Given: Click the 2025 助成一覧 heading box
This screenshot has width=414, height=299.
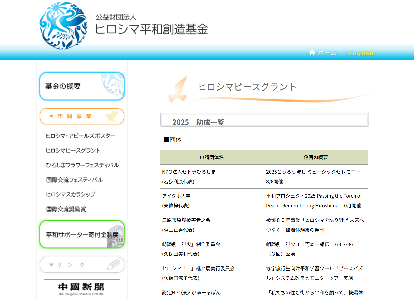Looking at the screenshot, I should 264,120.
